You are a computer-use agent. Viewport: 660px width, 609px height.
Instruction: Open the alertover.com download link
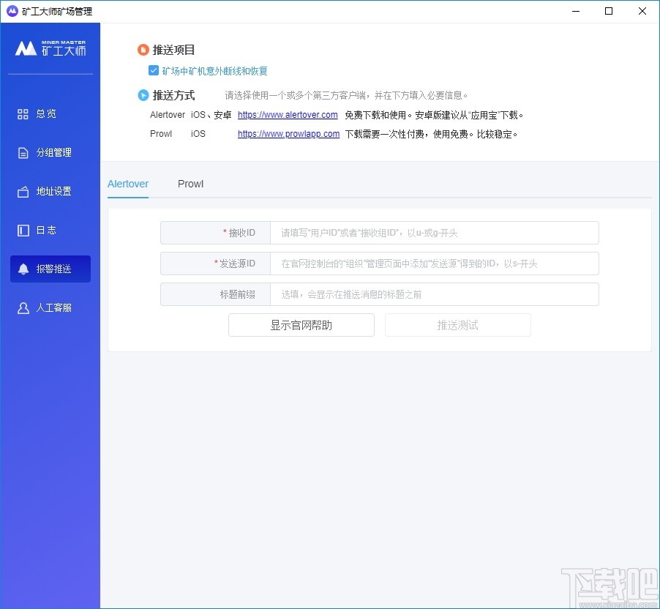point(287,115)
